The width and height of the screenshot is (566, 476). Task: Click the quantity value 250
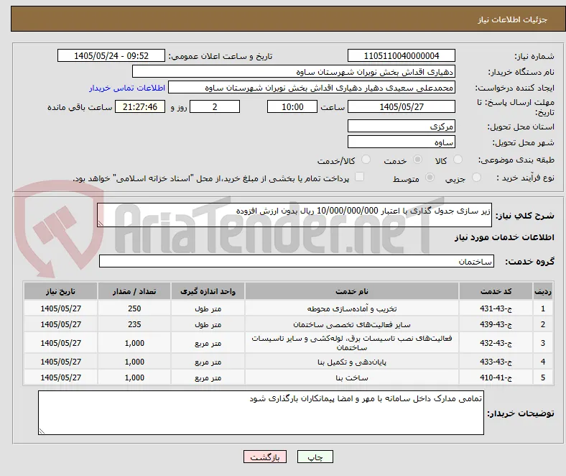(134, 308)
